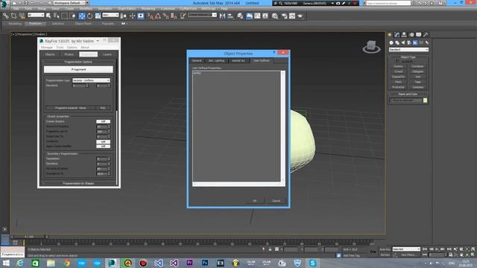Viewport: 477px width, 268px height.
Task: Collapse the Name and Color rollout
Action: click(408, 95)
